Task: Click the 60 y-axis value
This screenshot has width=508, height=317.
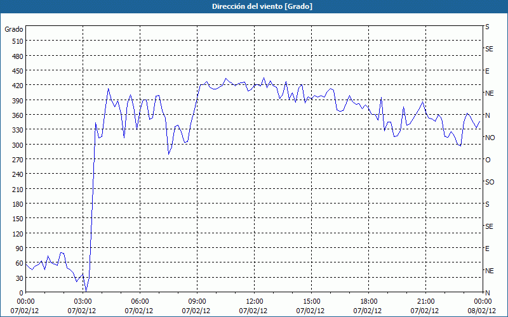Action: click(x=20, y=263)
